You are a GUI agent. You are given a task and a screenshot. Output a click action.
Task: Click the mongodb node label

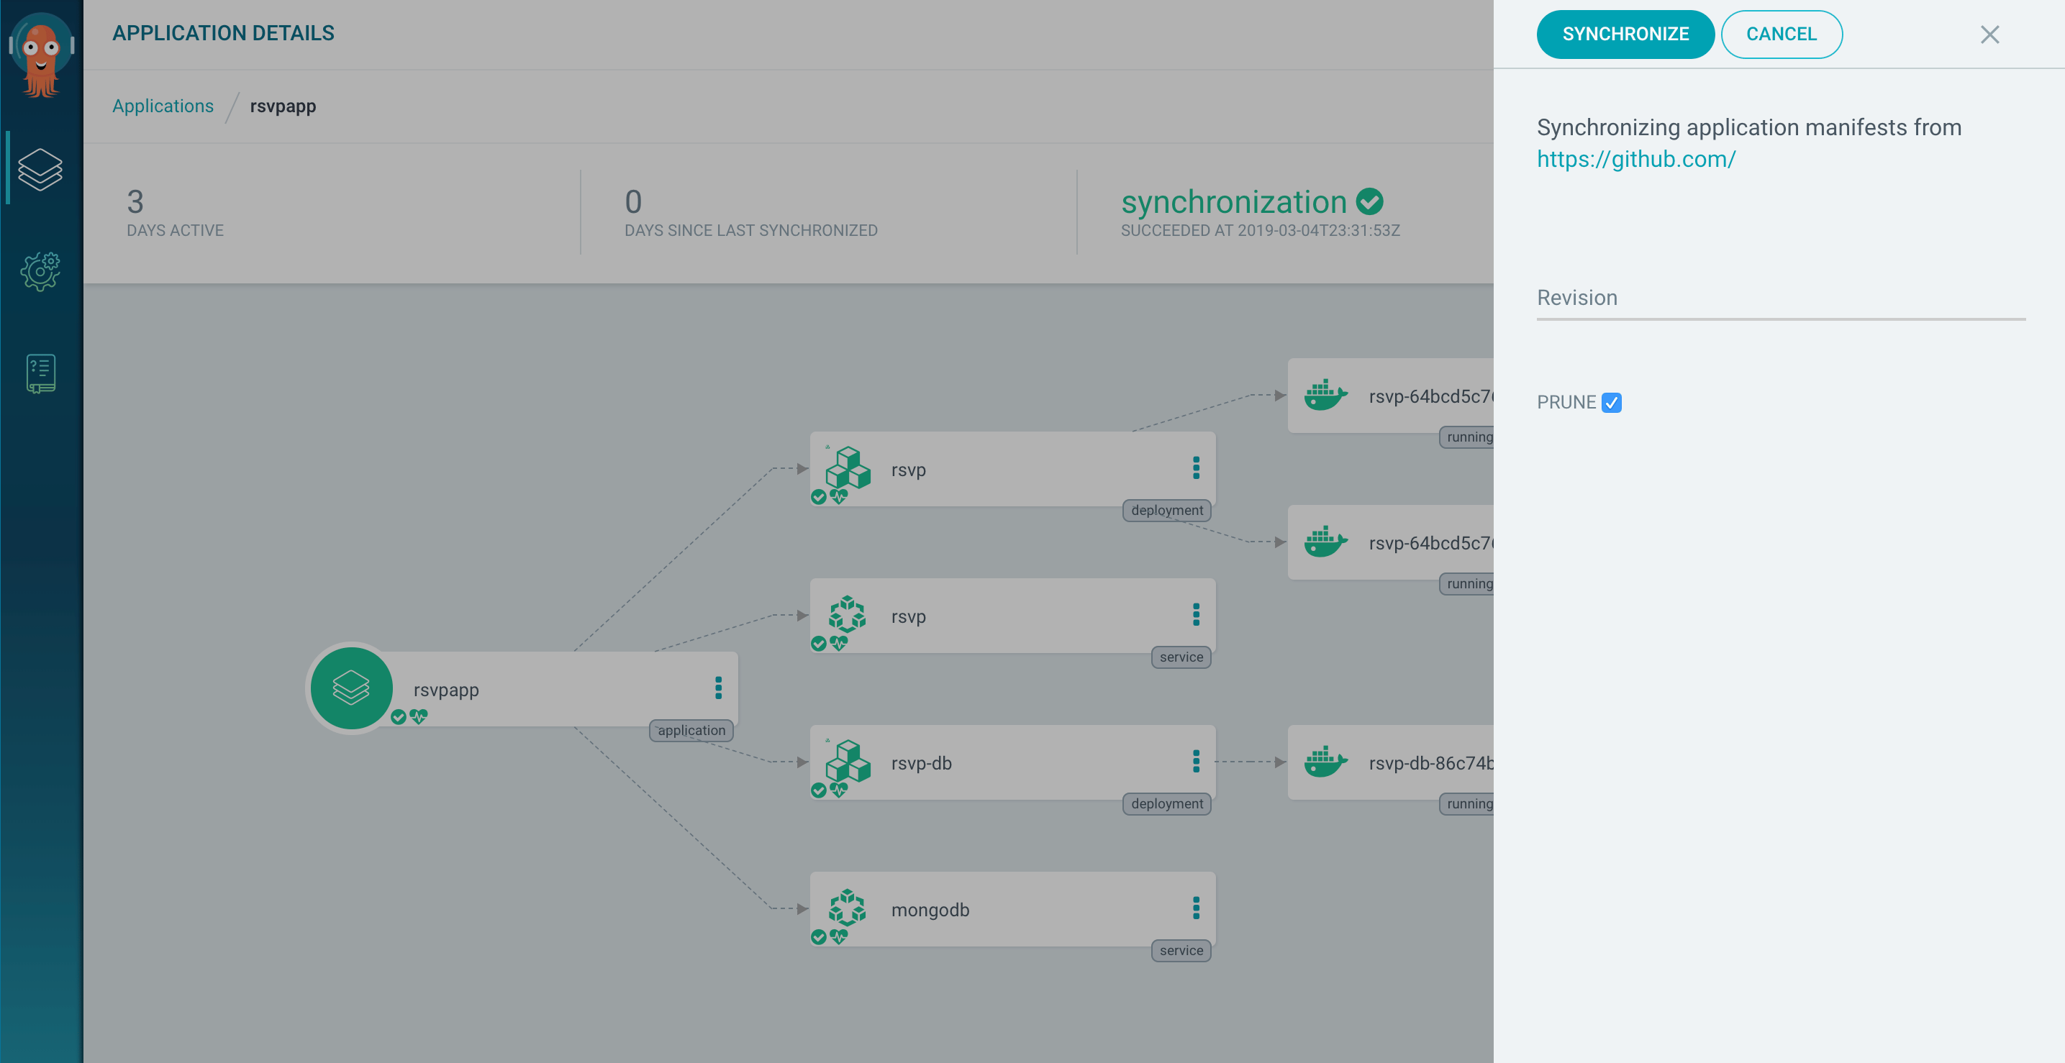tap(931, 910)
